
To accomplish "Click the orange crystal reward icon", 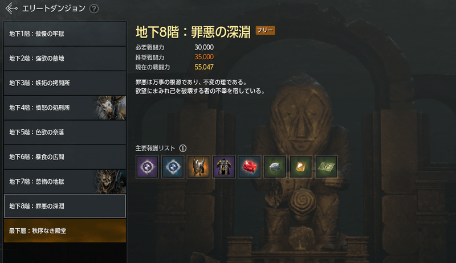I will [x=301, y=167].
